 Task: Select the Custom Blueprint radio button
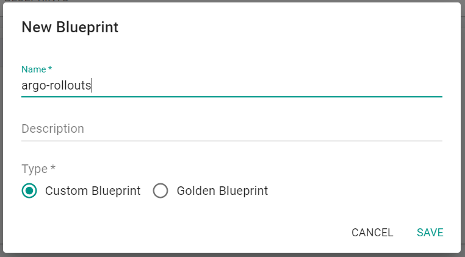[x=29, y=191]
